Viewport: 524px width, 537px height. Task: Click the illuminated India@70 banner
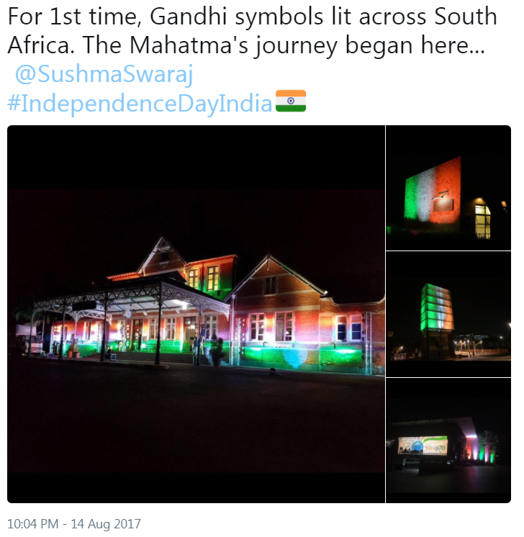pos(423,446)
